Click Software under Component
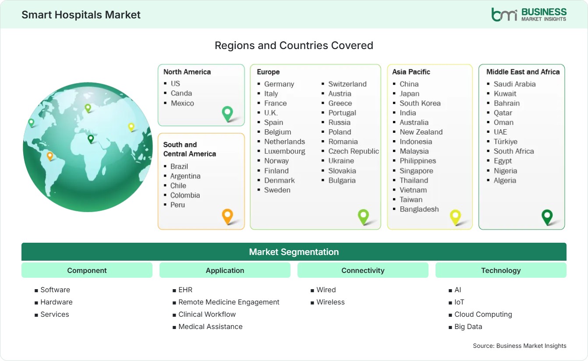 tap(55, 290)
